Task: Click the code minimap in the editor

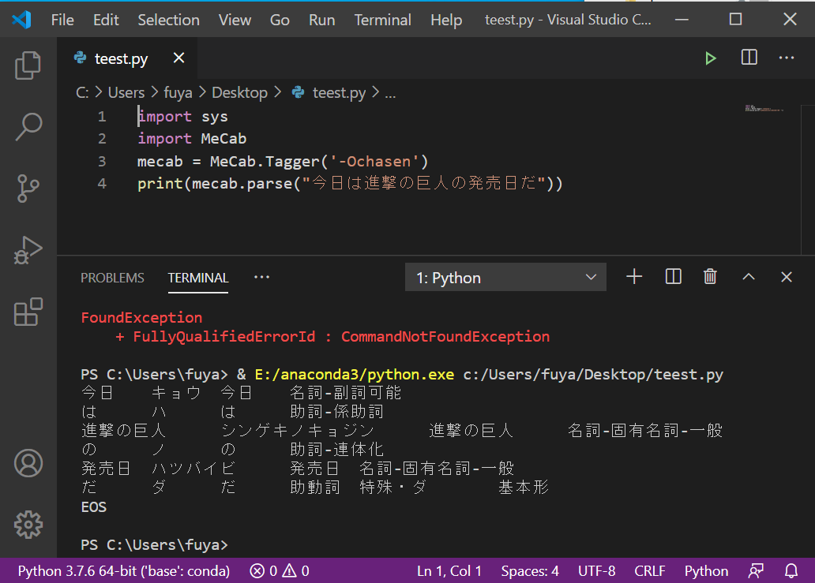Action: [x=763, y=109]
